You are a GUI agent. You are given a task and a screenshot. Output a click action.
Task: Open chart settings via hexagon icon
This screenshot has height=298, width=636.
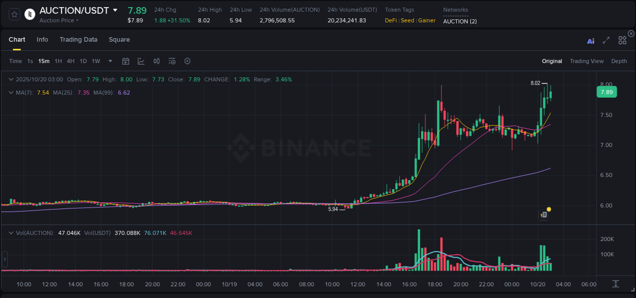[x=187, y=61]
